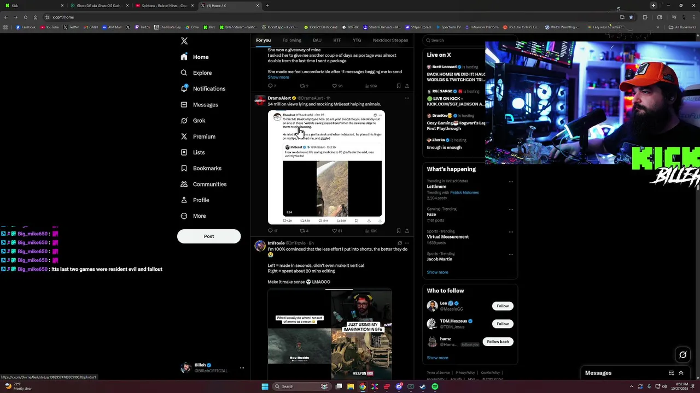Open ImTrovie post's more options menu
Image resolution: width=700 pixels, height=393 pixels.
406,243
